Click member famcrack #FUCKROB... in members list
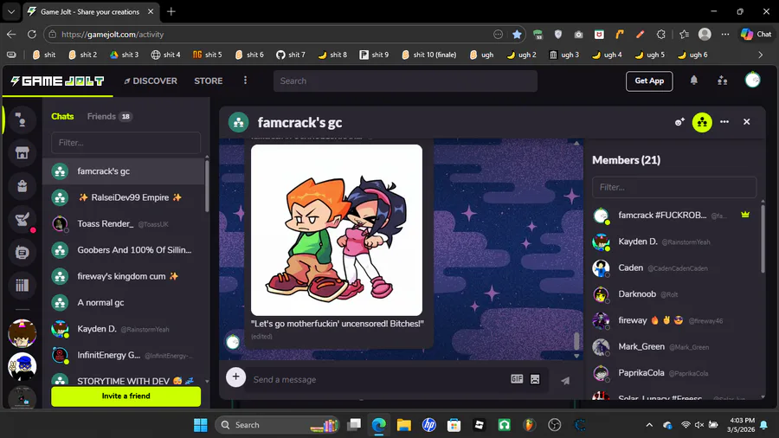This screenshot has width=779, height=438. pyautogui.click(x=673, y=215)
